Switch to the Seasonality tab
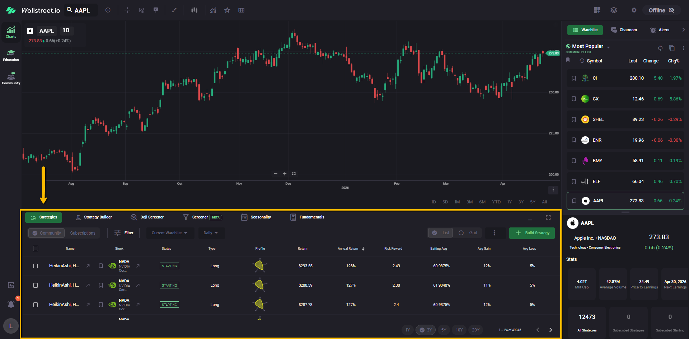Viewport: 689px width, 339px height. (256, 217)
